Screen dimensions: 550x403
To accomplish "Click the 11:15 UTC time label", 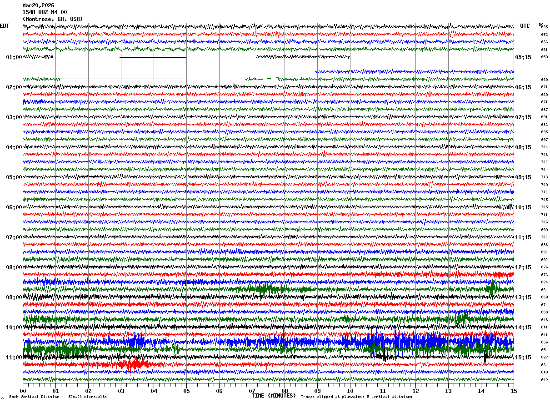I will [x=523, y=237].
